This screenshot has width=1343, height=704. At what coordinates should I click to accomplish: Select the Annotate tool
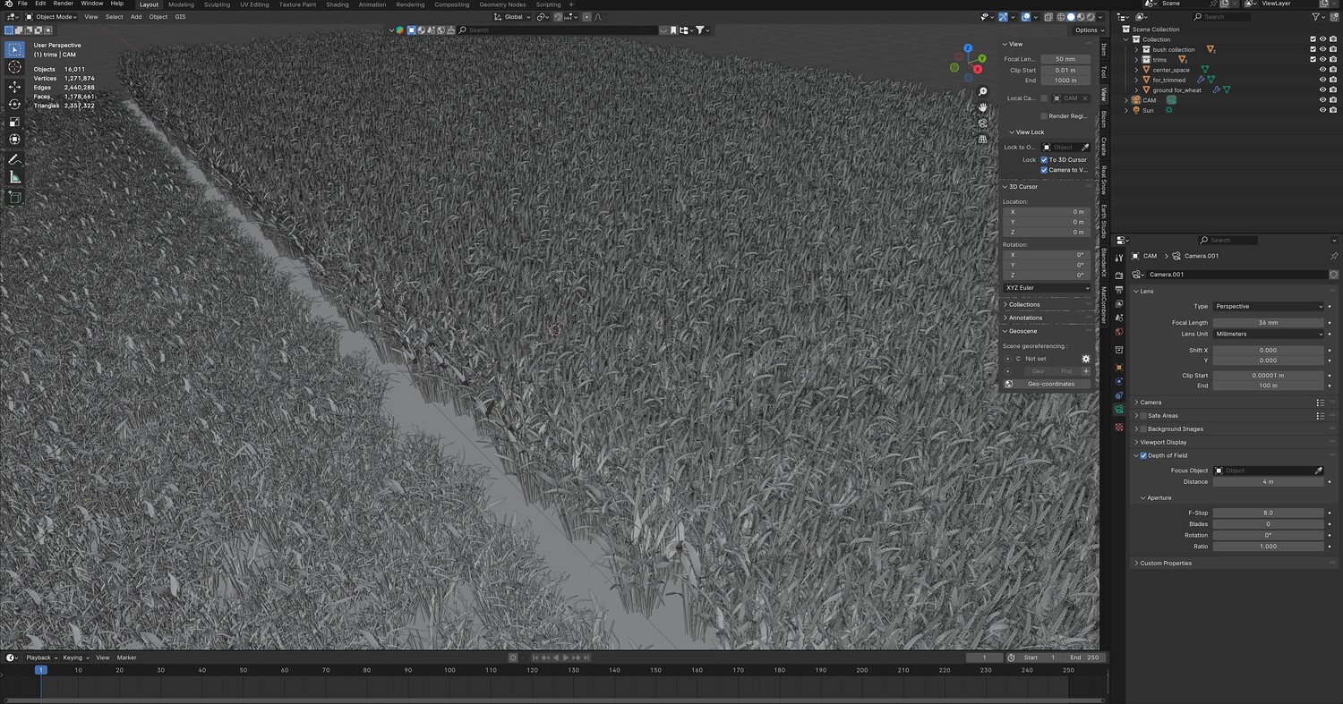pyautogui.click(x=14, y=159)
